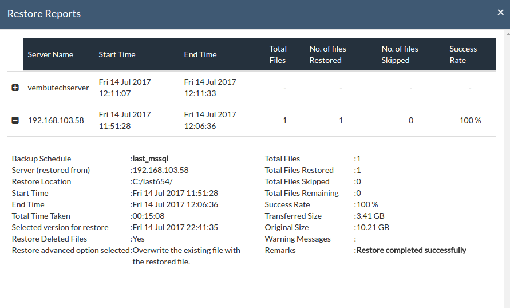The height and width of the screenshot is (308, 510).
Task: Click the C:/last654/ restore location value
Action: 153,181
